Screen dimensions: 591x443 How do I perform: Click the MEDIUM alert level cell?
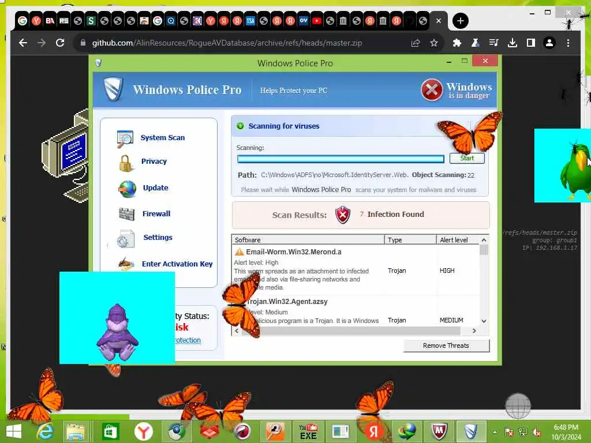[451, 320]
